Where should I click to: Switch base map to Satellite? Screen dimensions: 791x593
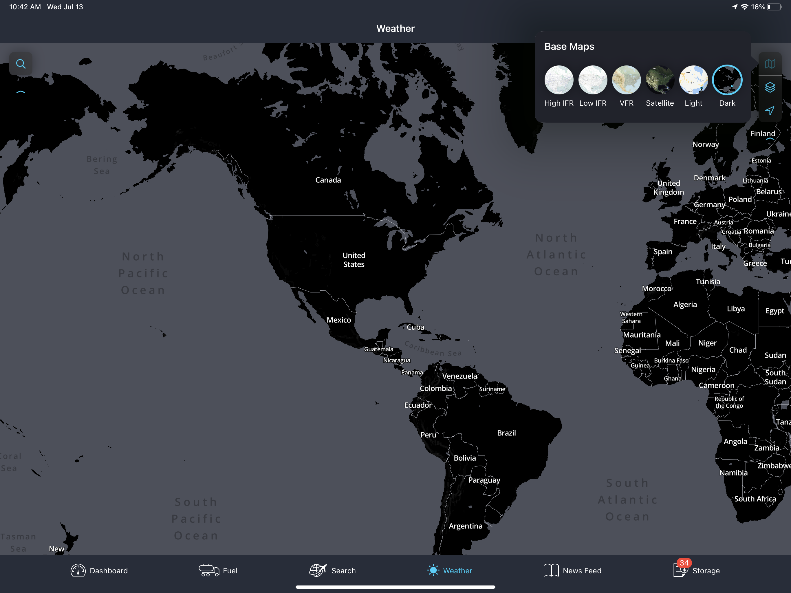(660, 80)
